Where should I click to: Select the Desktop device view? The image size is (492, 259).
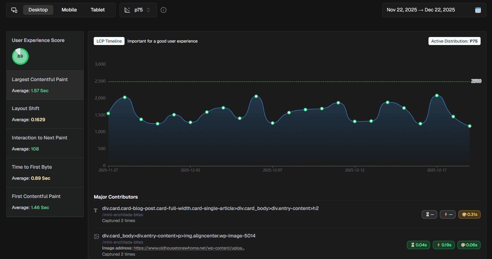38,10
